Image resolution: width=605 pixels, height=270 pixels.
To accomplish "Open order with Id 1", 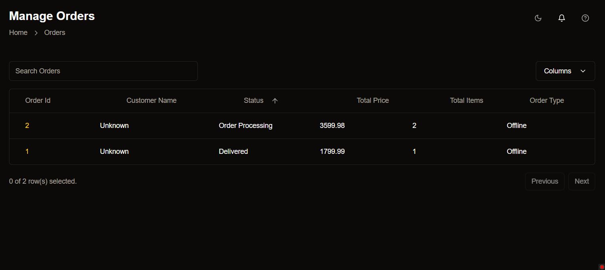I will (x=27, y=151).
